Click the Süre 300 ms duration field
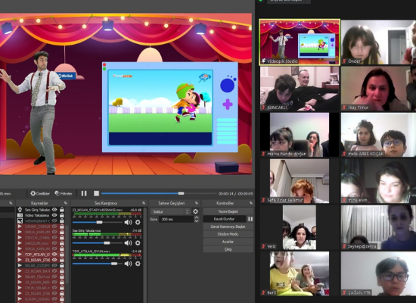This screenshot has height=303, width=416. click(176, 219)
